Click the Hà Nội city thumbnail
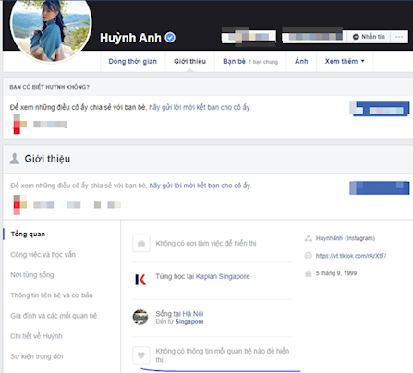Screen dimensions: 413x373 140,317
